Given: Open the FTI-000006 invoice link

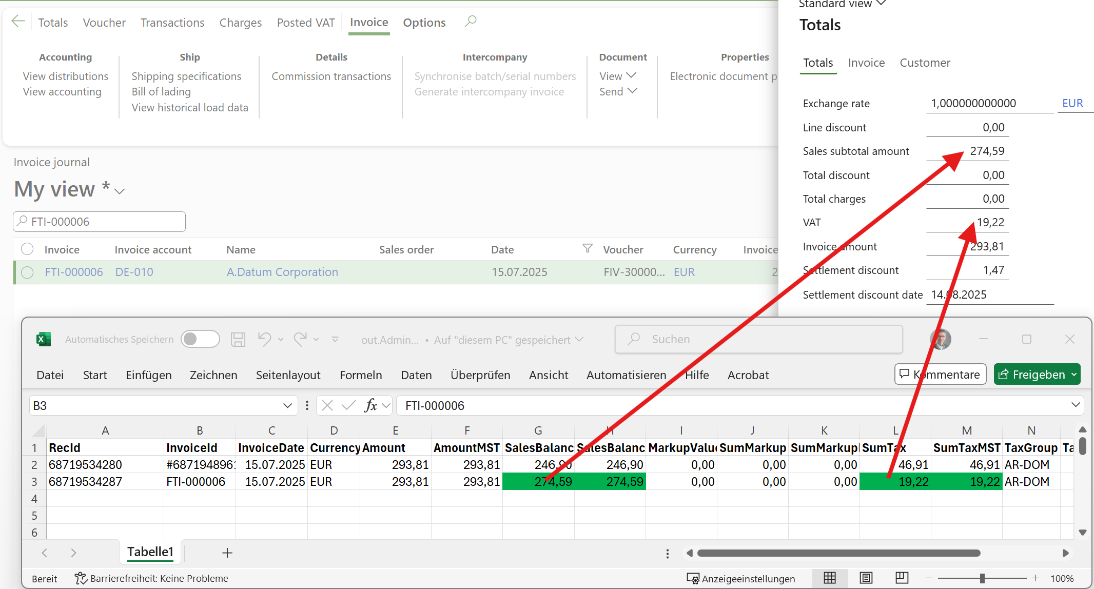Looking at the screenshot, I should pos(74,272).
